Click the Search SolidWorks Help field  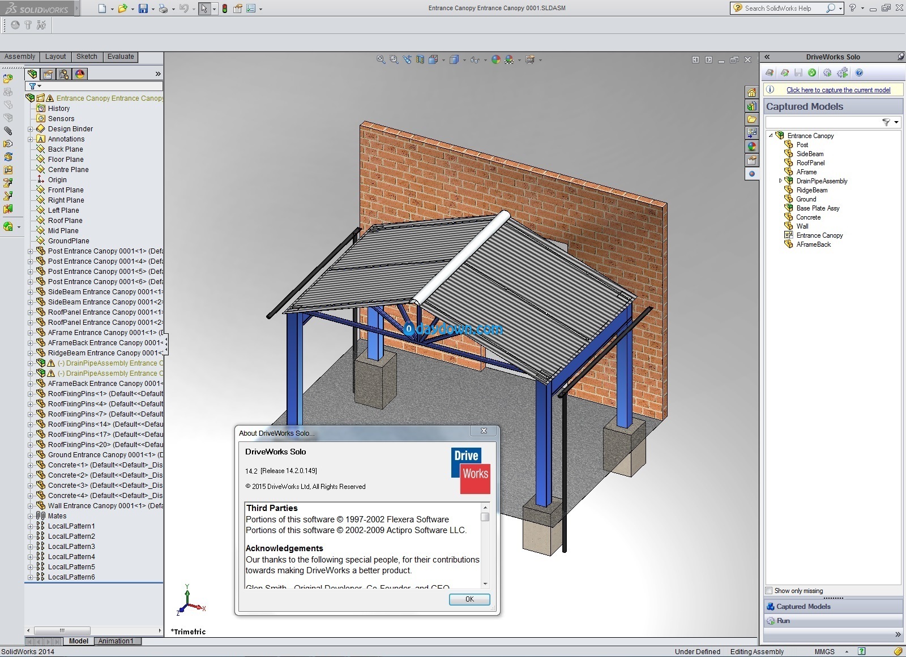pyautogui.click(x=777, y=8)
